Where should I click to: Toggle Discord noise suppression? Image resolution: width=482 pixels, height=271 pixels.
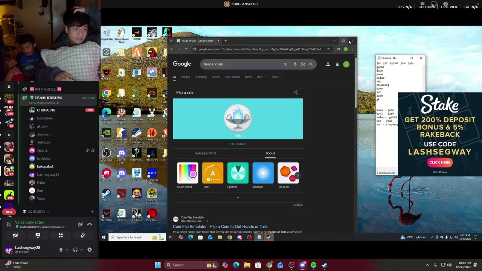(x=80, y=224)
